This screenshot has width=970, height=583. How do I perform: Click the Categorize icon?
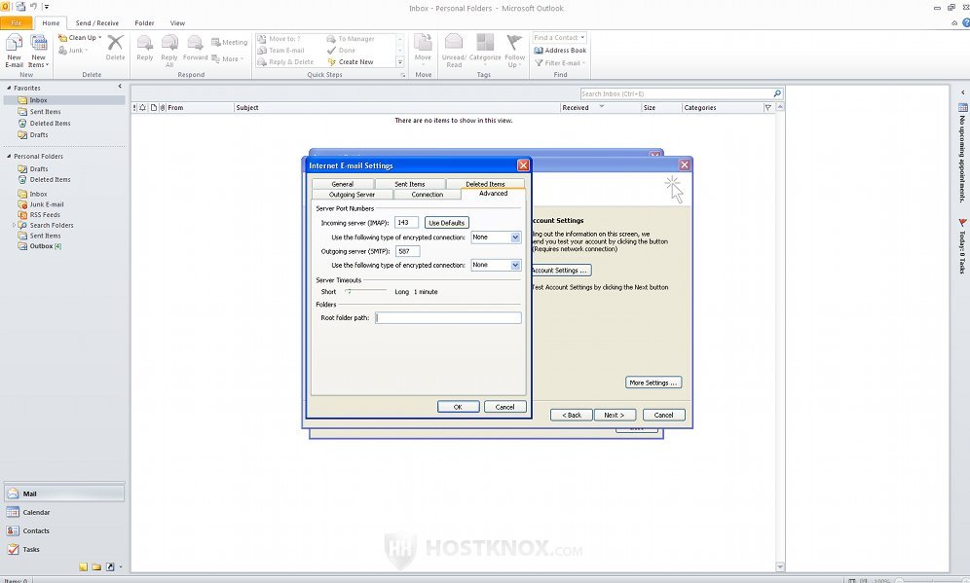click(485, 43)
